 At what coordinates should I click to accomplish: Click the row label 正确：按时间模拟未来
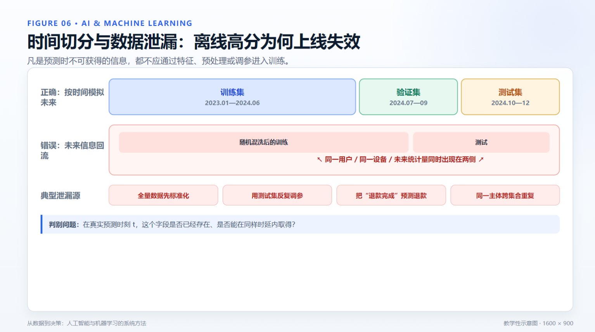(72, 97)
